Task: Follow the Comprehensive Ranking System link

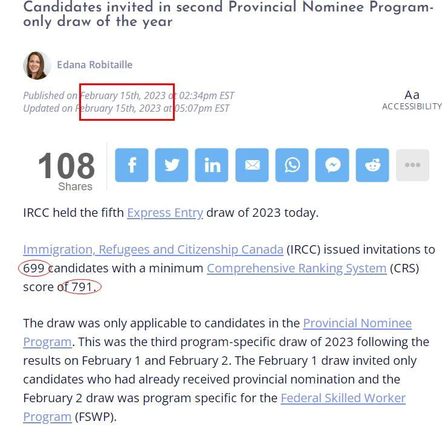Action: coord(296,268)
